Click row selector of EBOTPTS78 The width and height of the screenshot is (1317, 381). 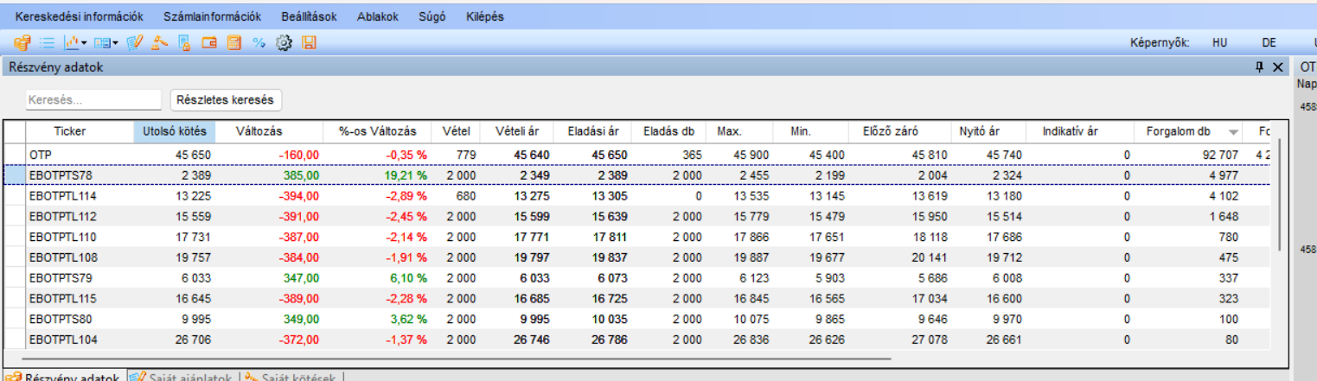click(15, 175)
